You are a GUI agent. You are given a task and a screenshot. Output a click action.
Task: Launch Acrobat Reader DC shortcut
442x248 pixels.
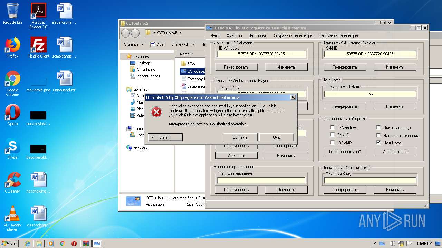38,15
